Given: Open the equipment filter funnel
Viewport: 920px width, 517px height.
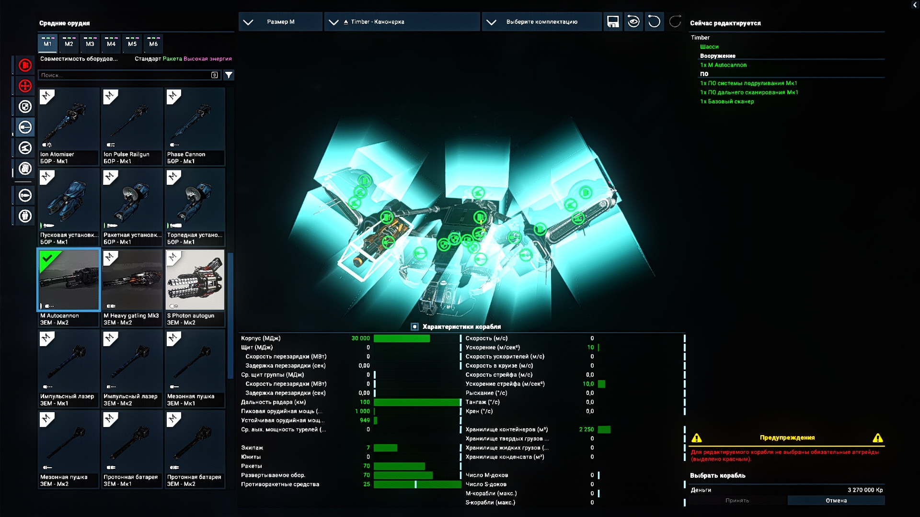Looking at the screenshot, I should click(x=229, y=75).
